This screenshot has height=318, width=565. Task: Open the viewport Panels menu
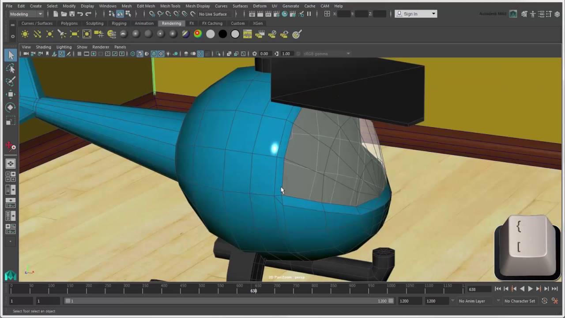(120, 47)
